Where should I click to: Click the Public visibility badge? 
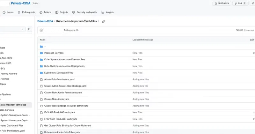click(35, 3)
